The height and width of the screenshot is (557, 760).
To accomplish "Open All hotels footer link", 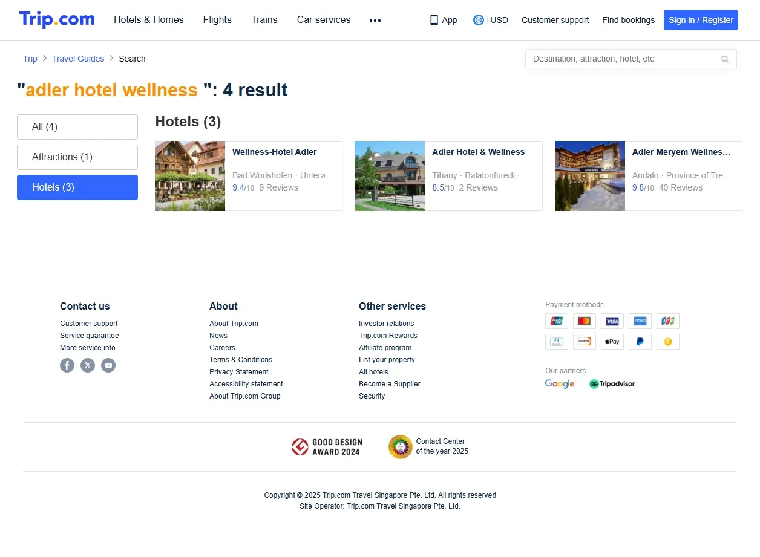I will pyautogui.click(x=373, y=372).
